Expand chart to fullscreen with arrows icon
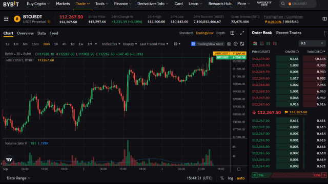Image resolution: width=328 pixels, height=184 pixels. tap(242, 33)
